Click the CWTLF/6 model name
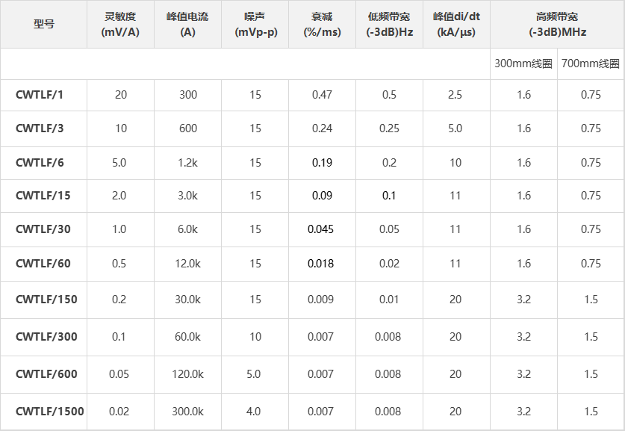Viewport: 625px width, 431px height. tap(40, 163)
